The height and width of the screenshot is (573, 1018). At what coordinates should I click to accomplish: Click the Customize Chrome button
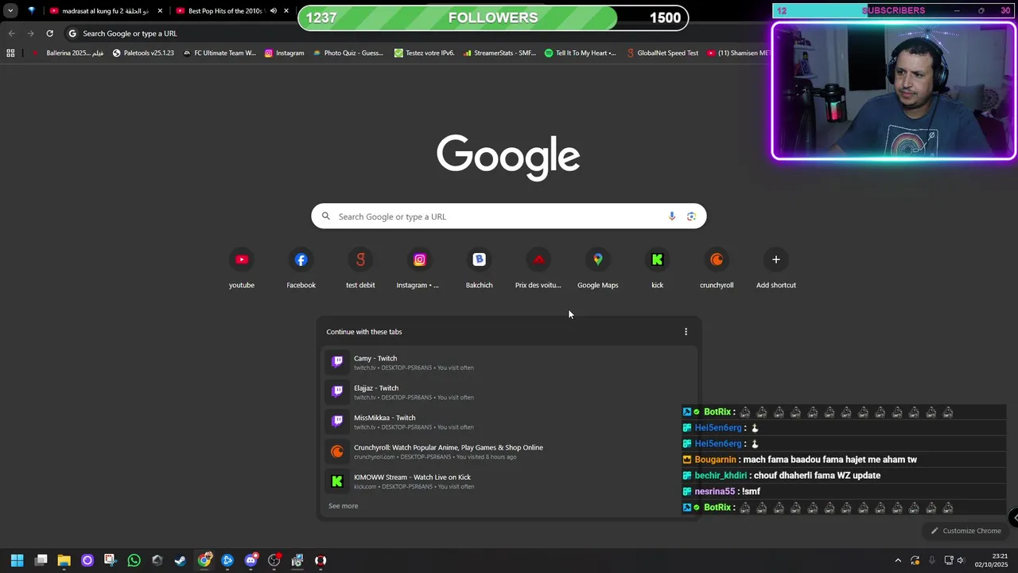coord(966,531)
